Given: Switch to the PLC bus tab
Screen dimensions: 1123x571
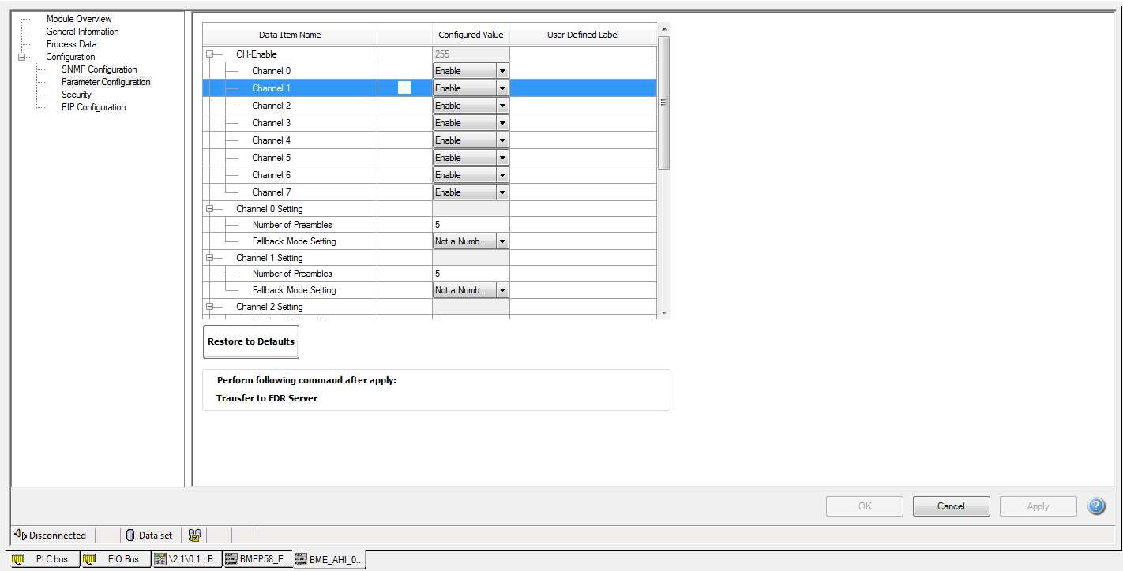Looking at the screenshot, I should click(x=45, y=559).
